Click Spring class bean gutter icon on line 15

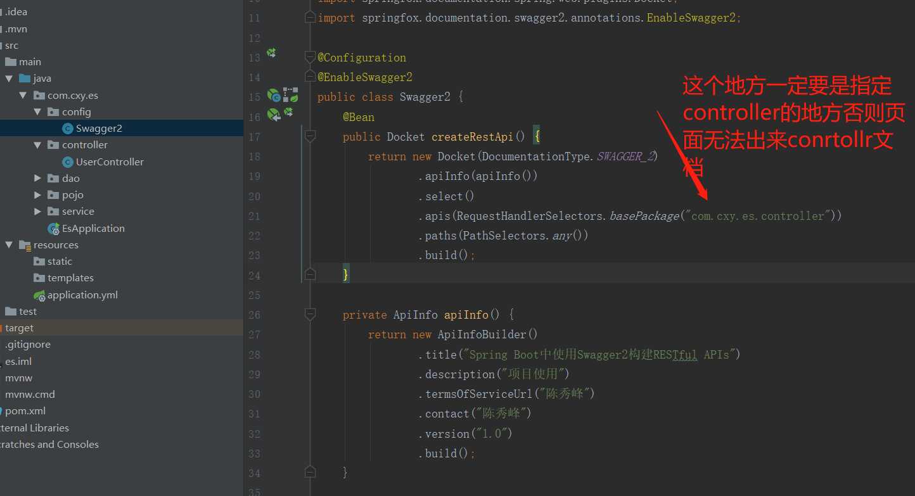(274, 96)
